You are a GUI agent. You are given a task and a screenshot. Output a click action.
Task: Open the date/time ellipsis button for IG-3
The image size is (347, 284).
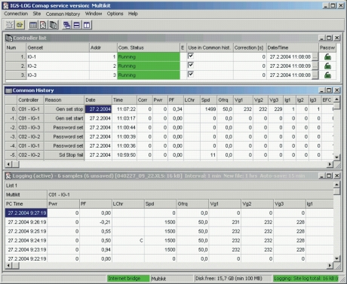[315, 75]
